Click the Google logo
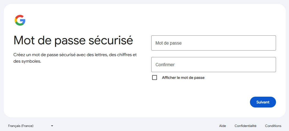The width and height of the screenshot is (289, 131). 20,21
